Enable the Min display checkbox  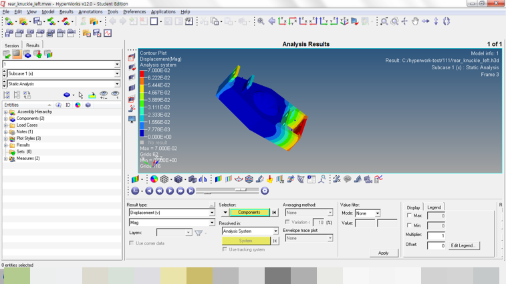[409, 226]
